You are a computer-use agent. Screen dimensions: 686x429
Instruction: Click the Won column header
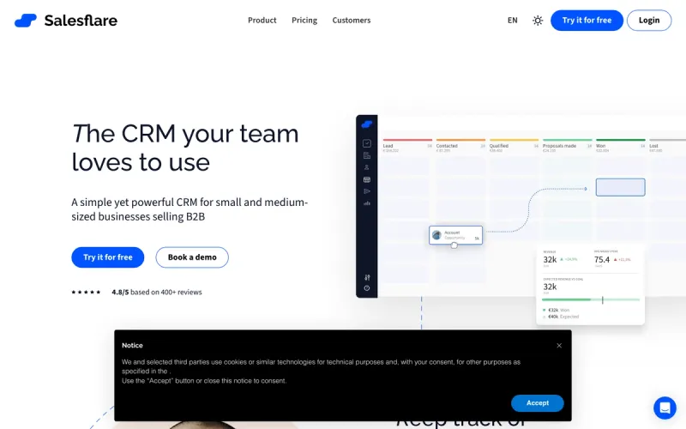pos(620,146)
